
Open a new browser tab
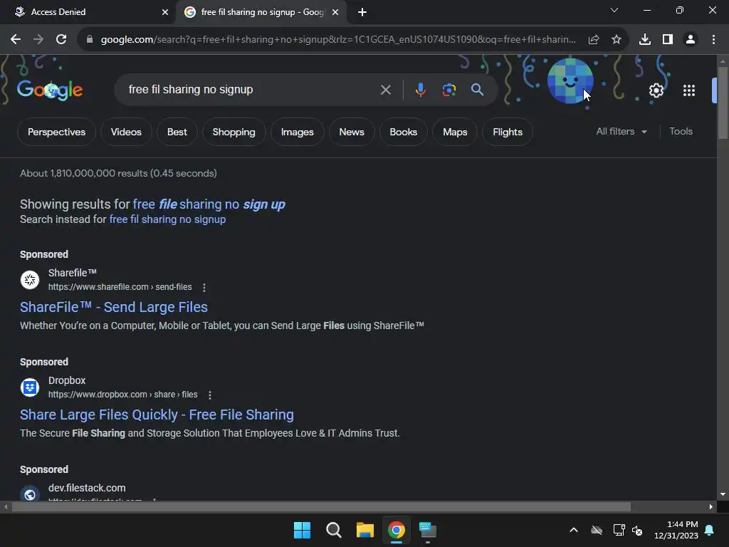coord(362,12)
